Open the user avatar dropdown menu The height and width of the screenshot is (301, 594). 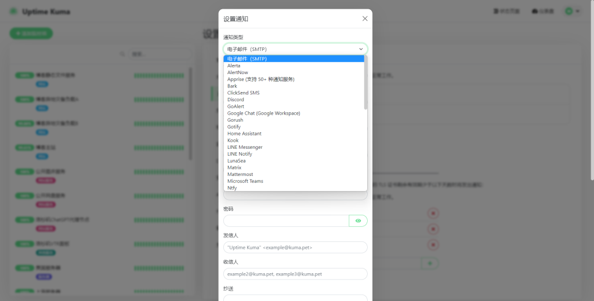(573, 12)
